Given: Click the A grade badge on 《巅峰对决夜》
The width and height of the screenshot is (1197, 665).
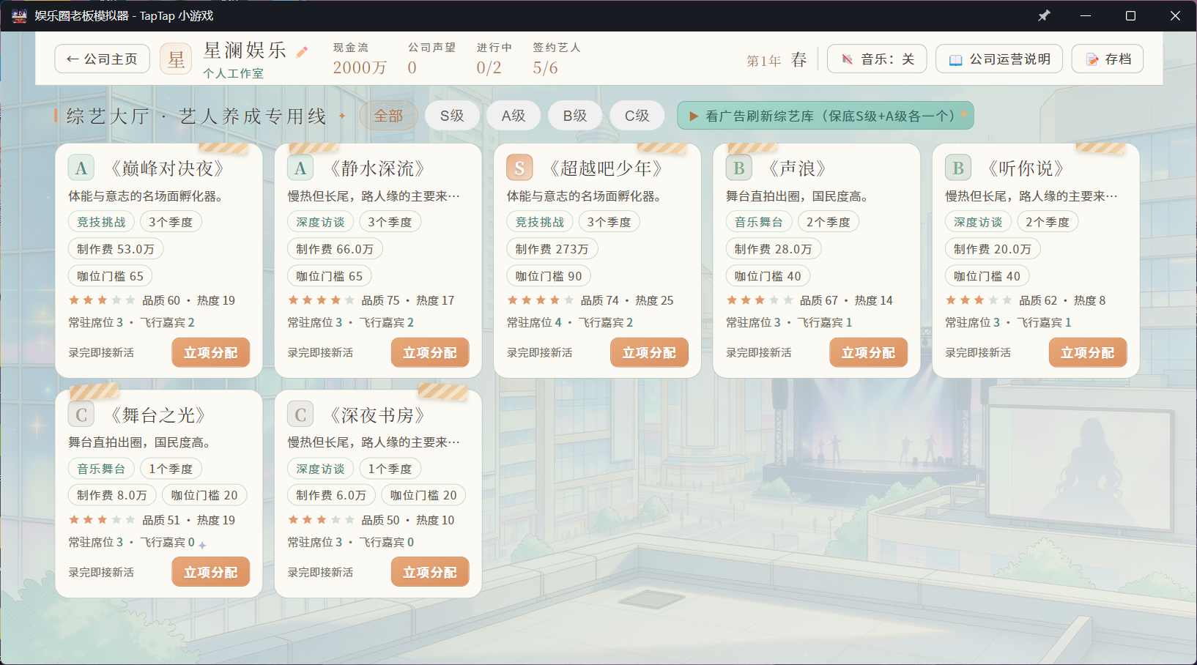Looking at the screenshot, I should click(81, 168).
